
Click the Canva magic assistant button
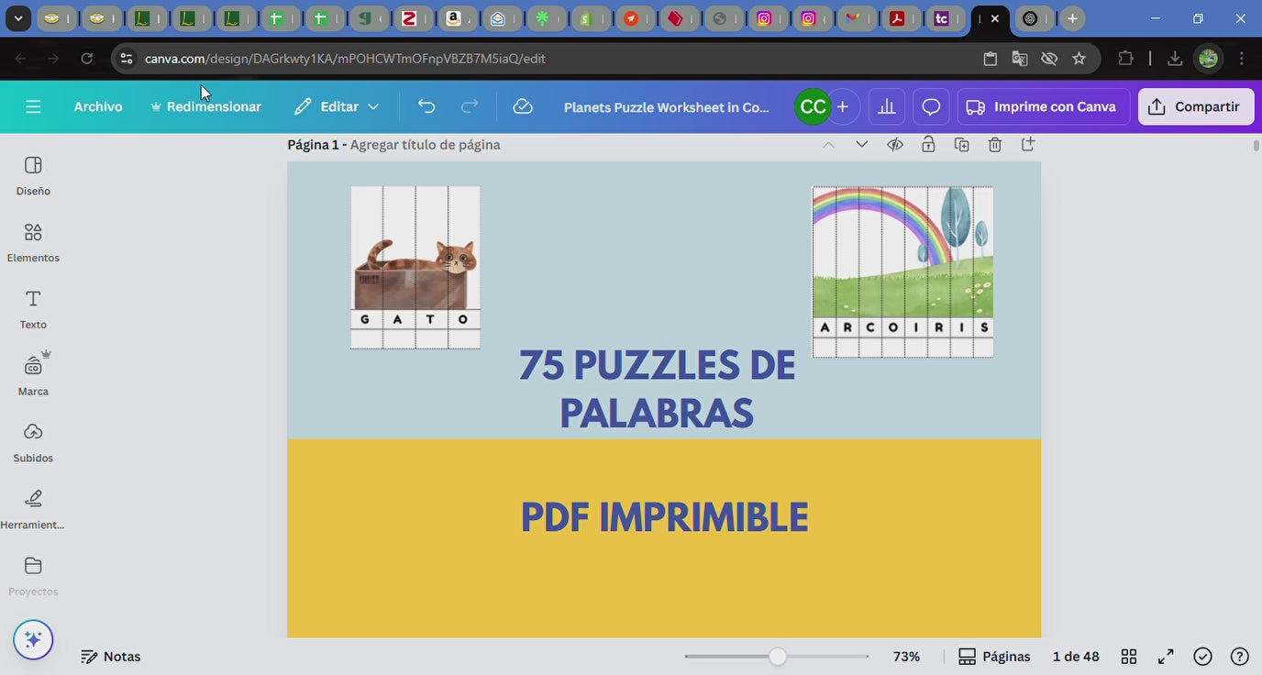coord(33,639)
